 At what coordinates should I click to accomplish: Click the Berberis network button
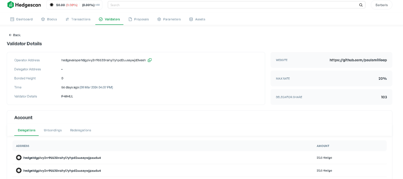click(x=382, y=5)
